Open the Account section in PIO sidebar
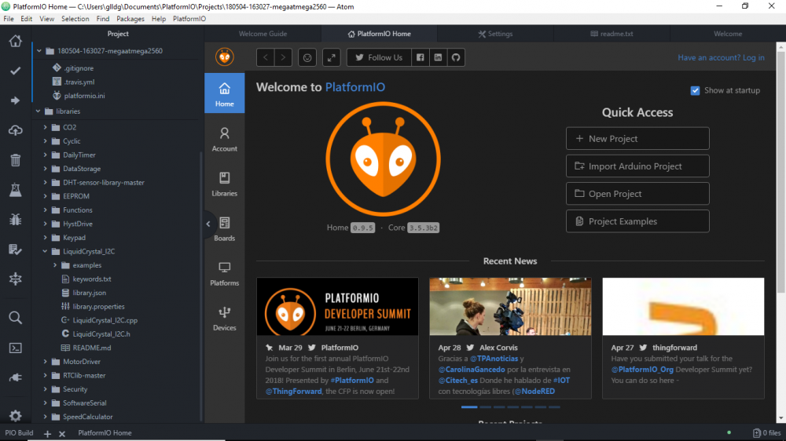This screenshot has height=441, width=786. [x=225, y=139]
